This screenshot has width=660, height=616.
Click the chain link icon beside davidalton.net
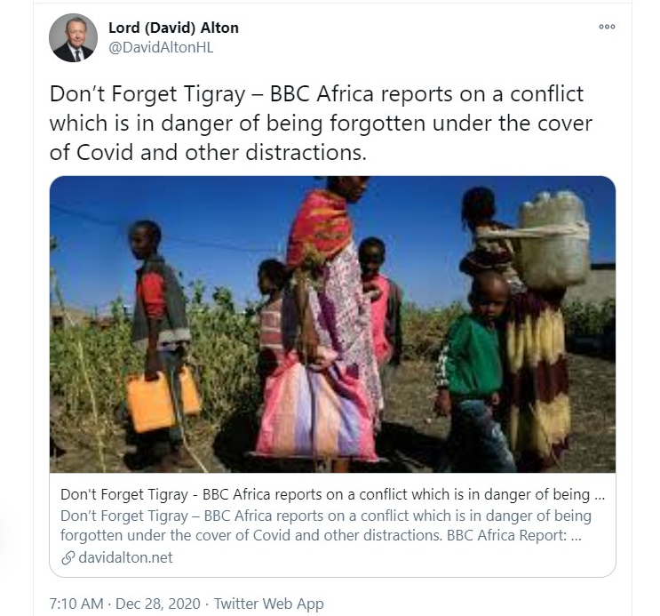tap(68, 558)
